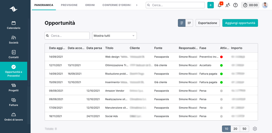This screenshot has width=272, height=133.
Task: Click the magnifier in the top search bar
Action: click(148, 5)
